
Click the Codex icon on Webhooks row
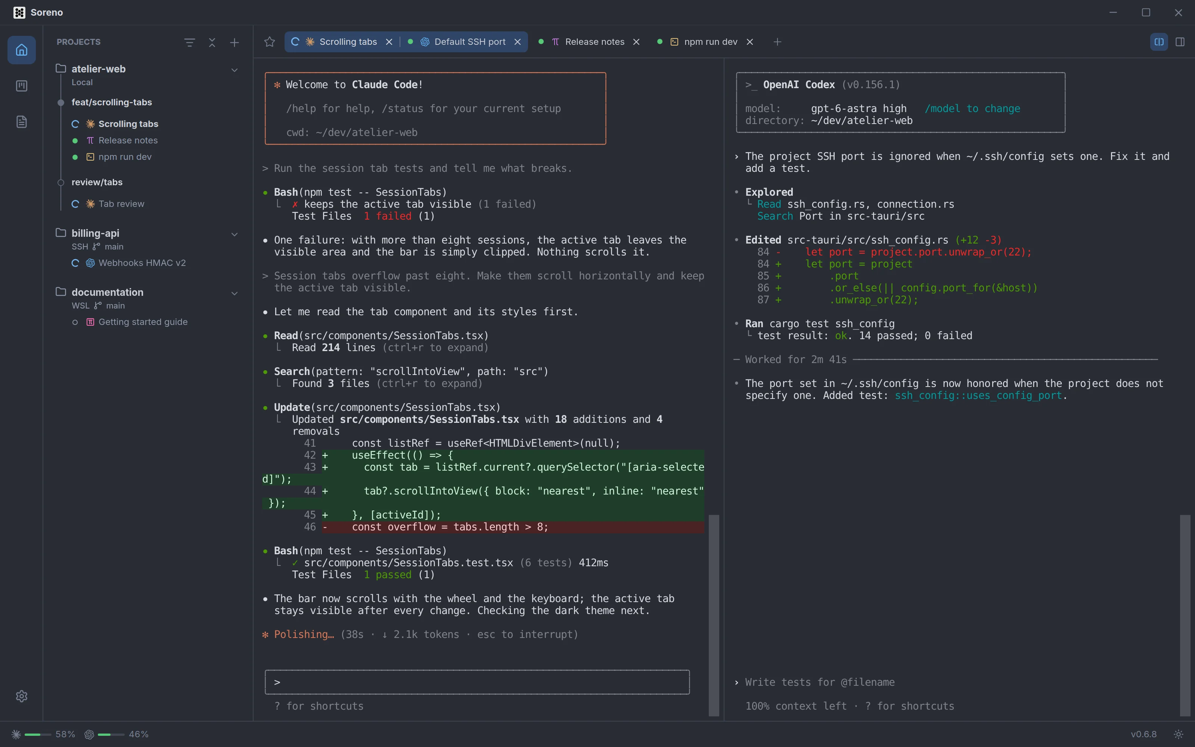click(90, 263)
